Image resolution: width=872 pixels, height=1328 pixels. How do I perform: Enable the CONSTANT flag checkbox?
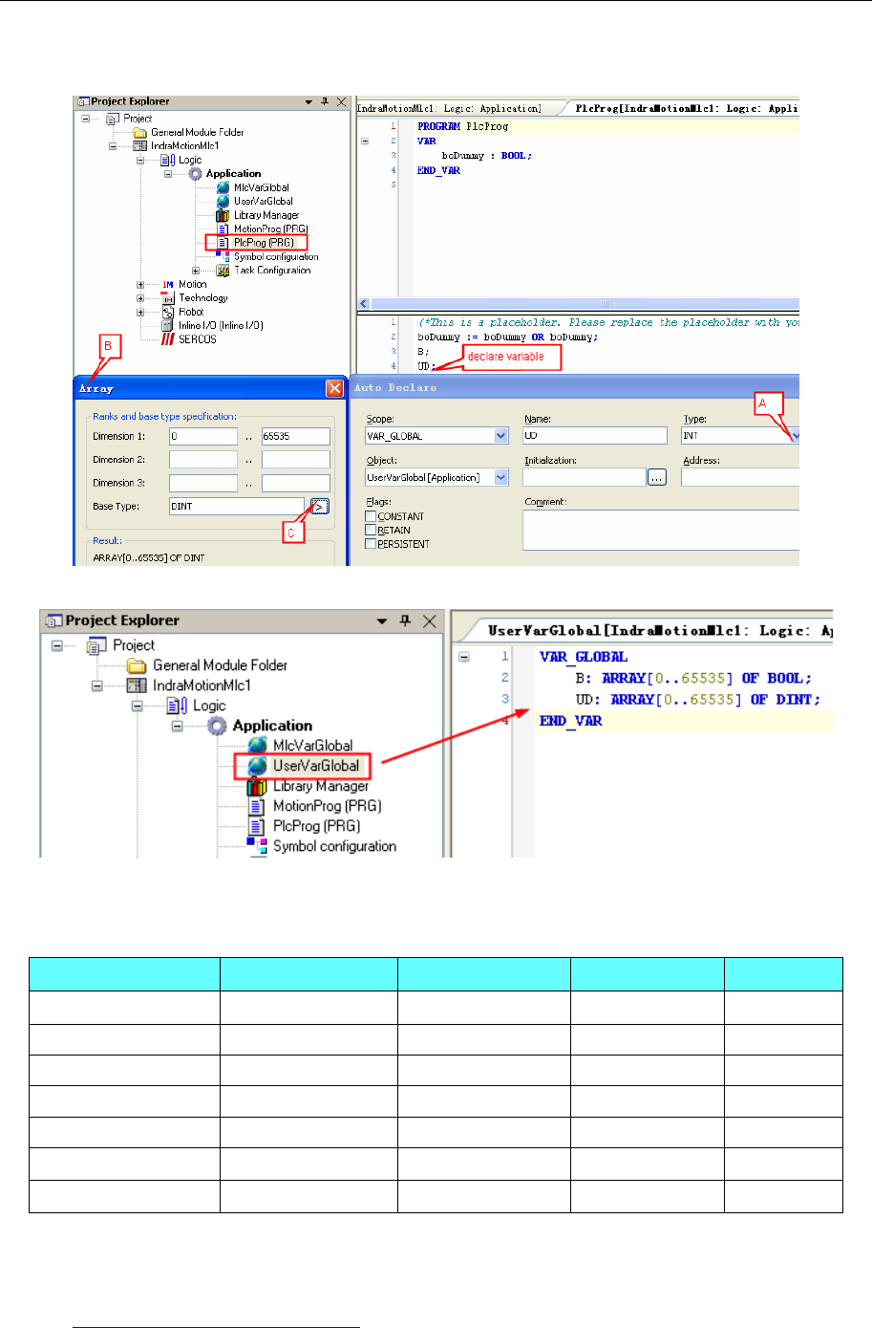[x=371, y=516]
